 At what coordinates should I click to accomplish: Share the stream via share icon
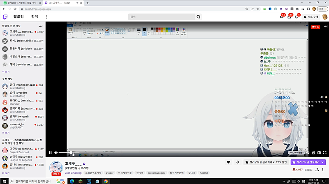(317, 170)
